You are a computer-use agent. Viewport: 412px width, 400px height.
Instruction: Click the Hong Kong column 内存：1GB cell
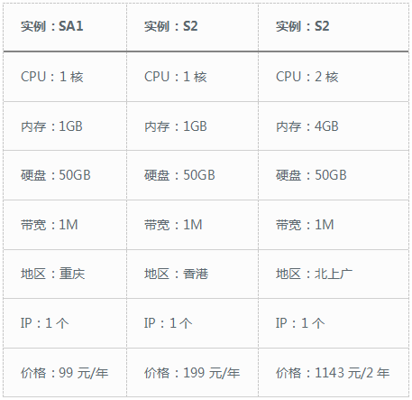coord(192,126)
